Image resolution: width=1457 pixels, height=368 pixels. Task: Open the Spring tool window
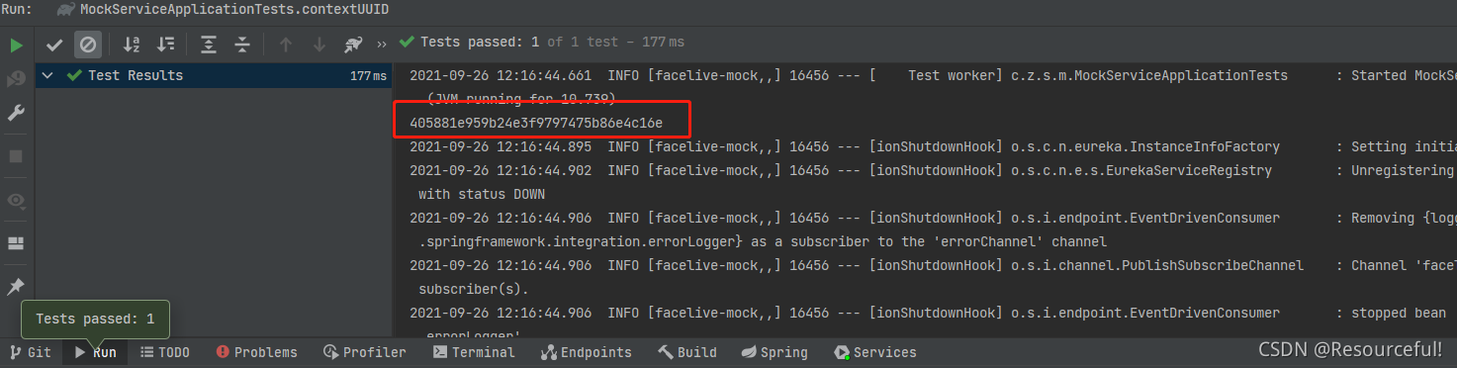point(774,352)
